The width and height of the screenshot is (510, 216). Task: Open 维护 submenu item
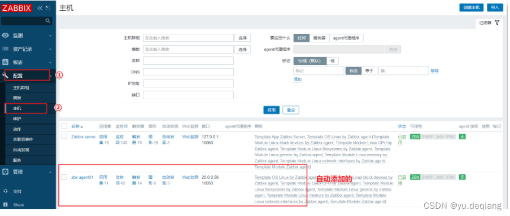18,118
